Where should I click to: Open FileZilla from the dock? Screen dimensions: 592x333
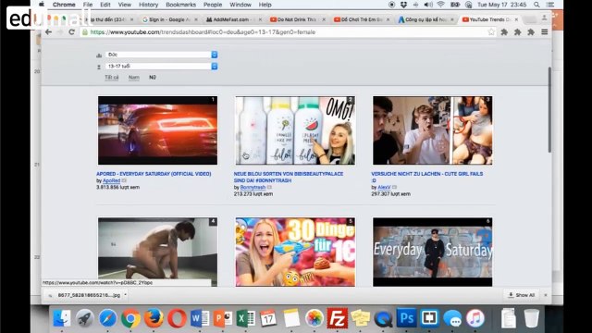coord(337,318)
